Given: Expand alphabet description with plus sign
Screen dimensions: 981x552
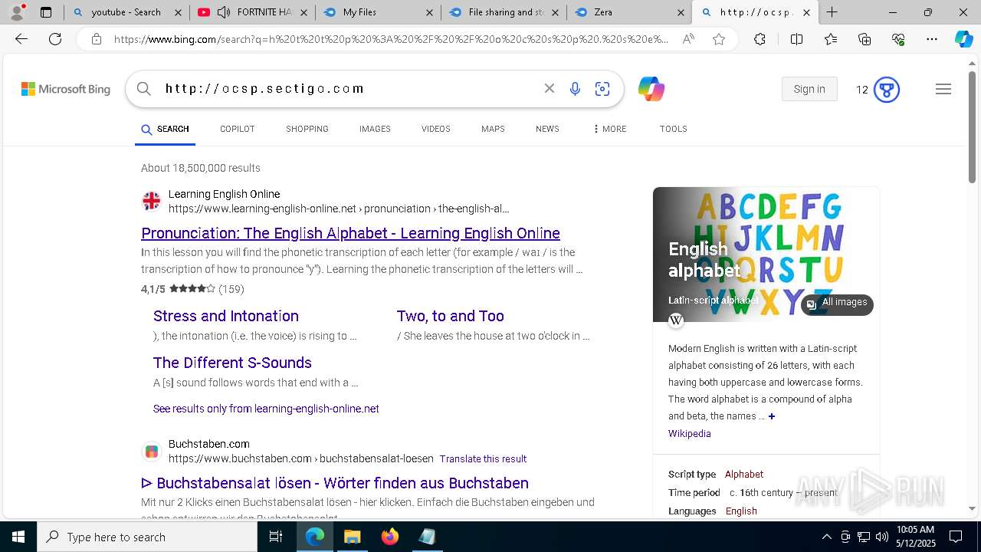Looking at the screenshot, I should 772,416.
